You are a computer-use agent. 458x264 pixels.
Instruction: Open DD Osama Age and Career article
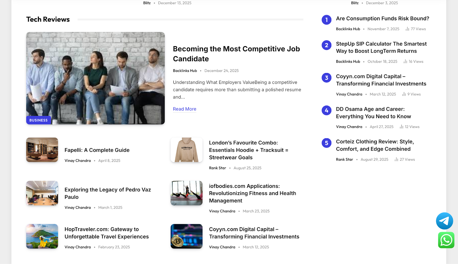click(x=373, y=113)
